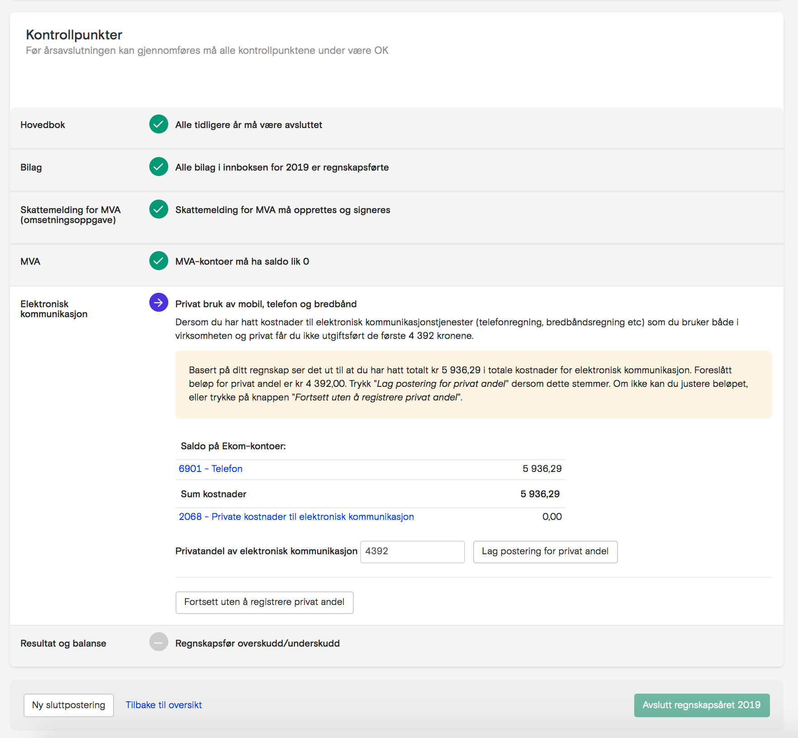This screenshot has width=798, height=738.
Task: Focus the Privatandel amount input field
Action: click(413, 552)
